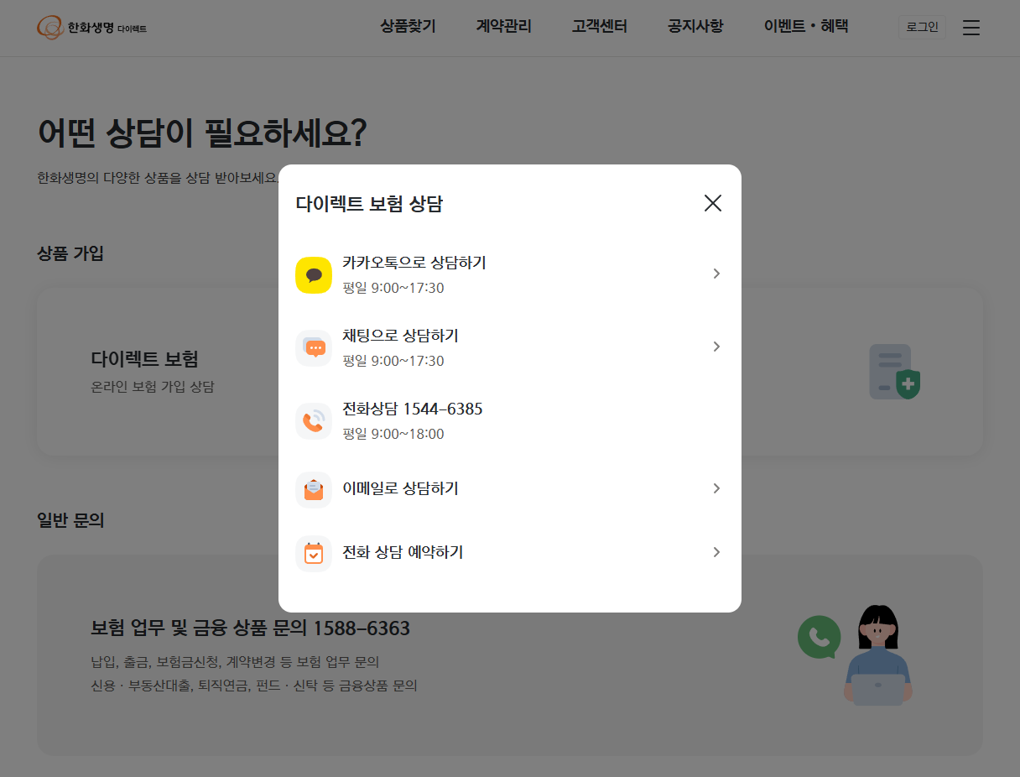The image size is (1020, 777).
Task: Click the calendar icon for 전화 상담 예약하기
Action: [313, 552]
